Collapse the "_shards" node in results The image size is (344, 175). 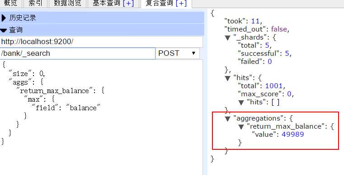tap(228, 38)
